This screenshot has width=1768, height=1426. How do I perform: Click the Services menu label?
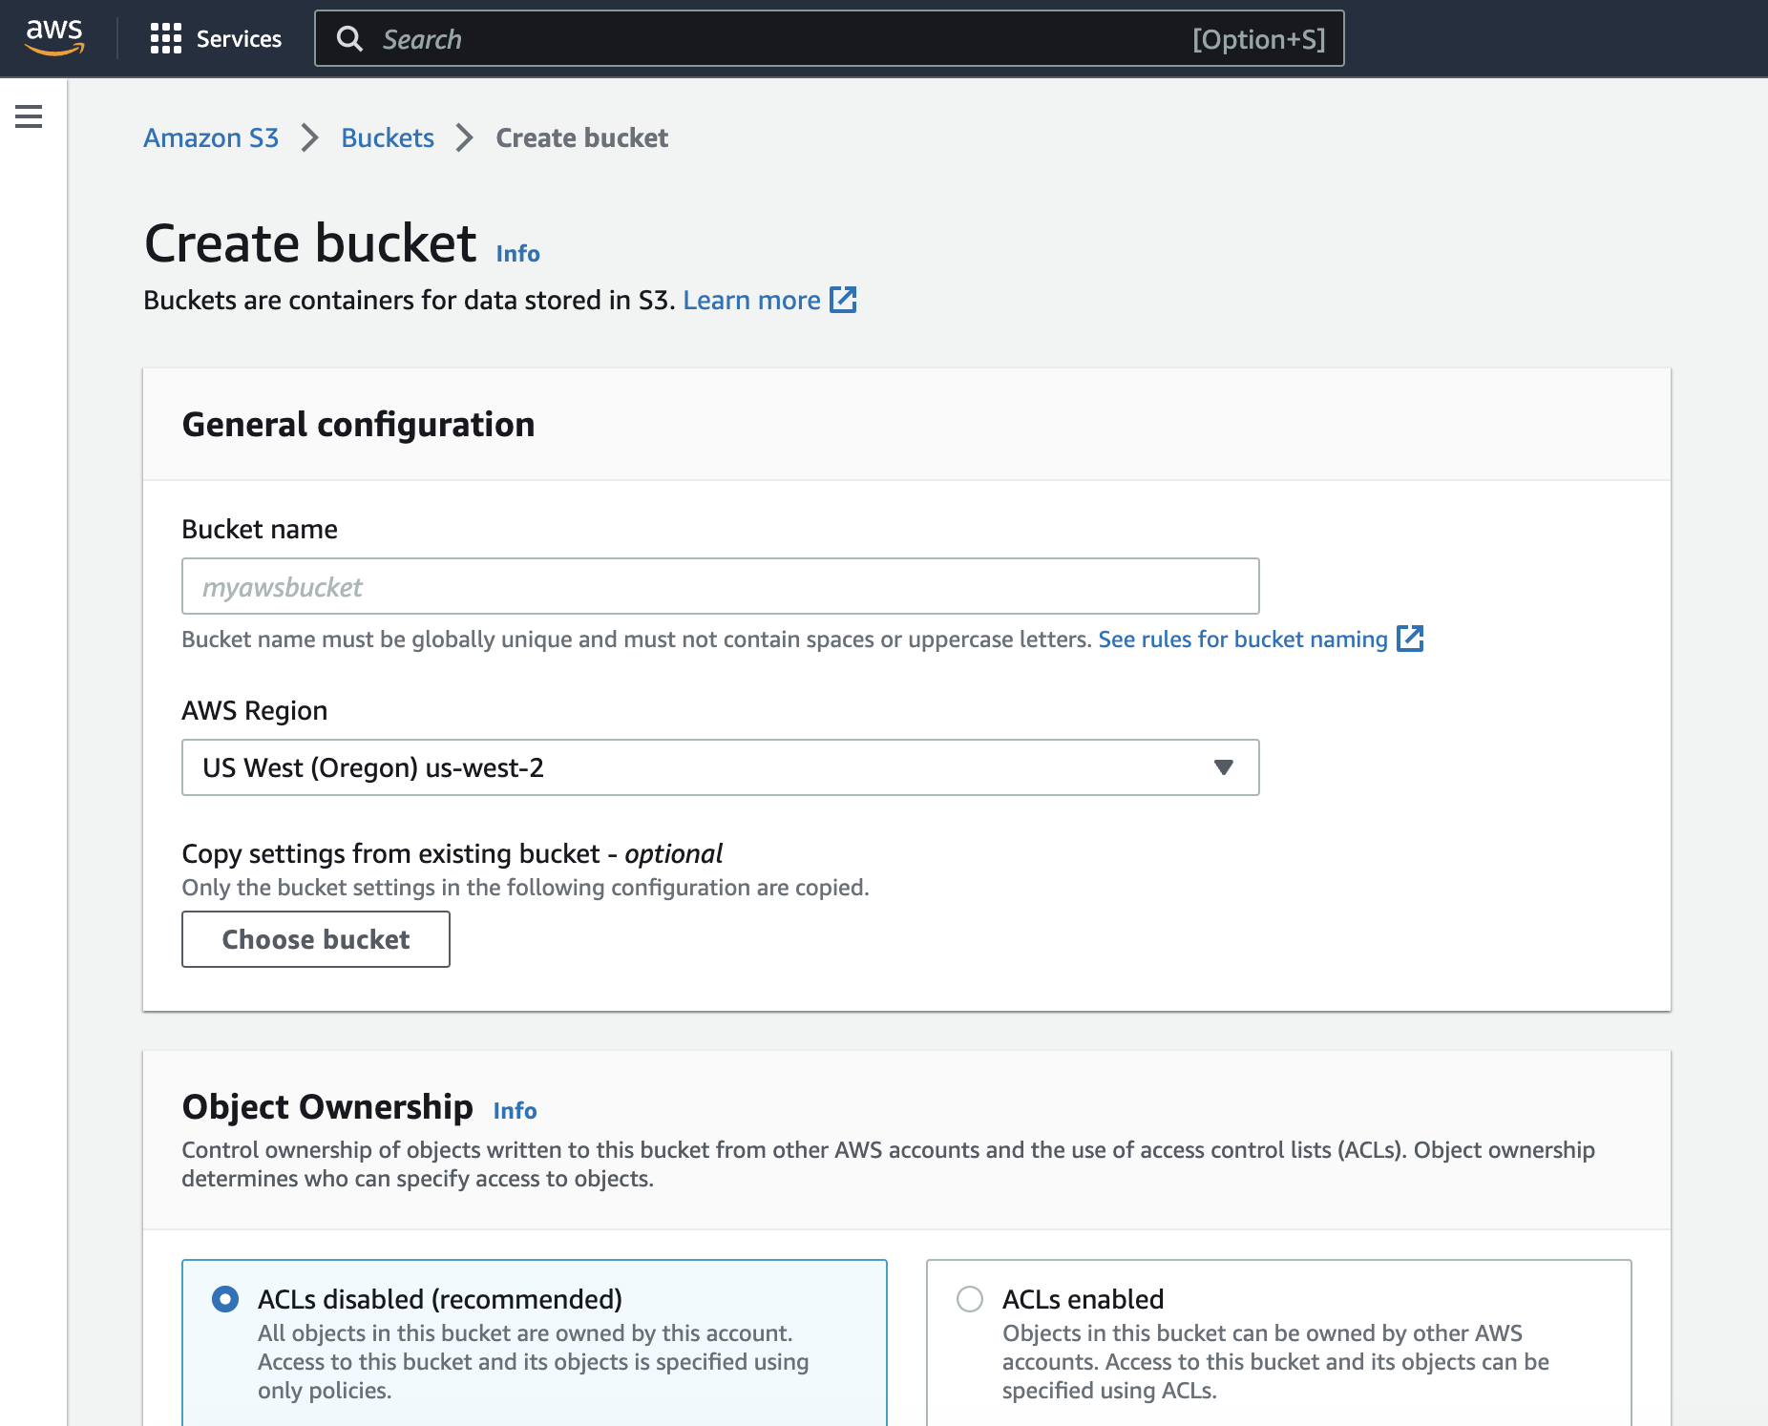(239, 39)
